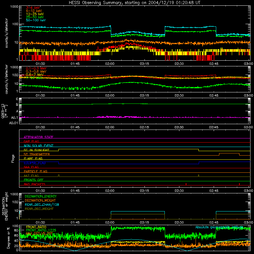Screen dimensions: 254x254
Task: Click the first red BAD_PACKETS spike near 02:33
Action: point(186,184)
